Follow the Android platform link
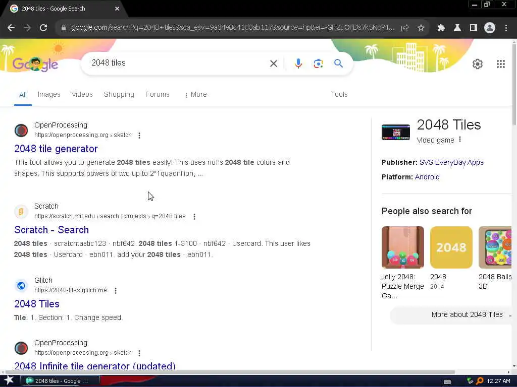The width and height of the screenshot is (517, 387). (x=427, y=177)
